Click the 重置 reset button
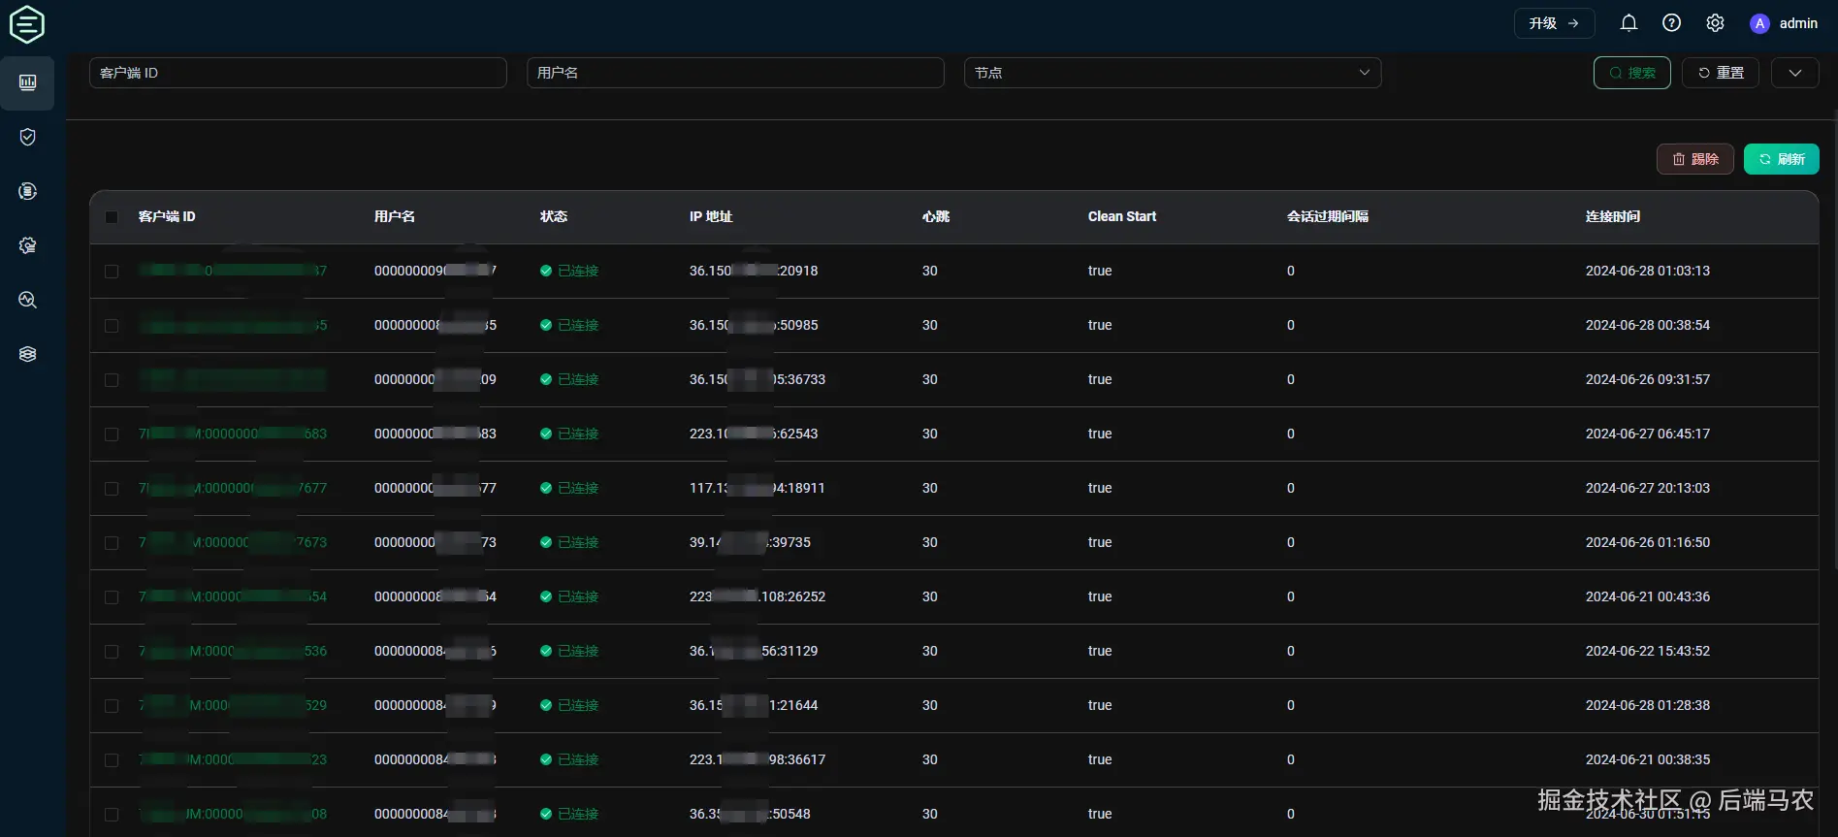Screen dimensions: 1838x837 [1721, 73]
